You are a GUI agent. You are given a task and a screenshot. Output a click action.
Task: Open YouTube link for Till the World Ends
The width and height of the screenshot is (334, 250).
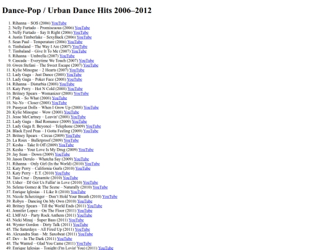(x=95, y=206)
